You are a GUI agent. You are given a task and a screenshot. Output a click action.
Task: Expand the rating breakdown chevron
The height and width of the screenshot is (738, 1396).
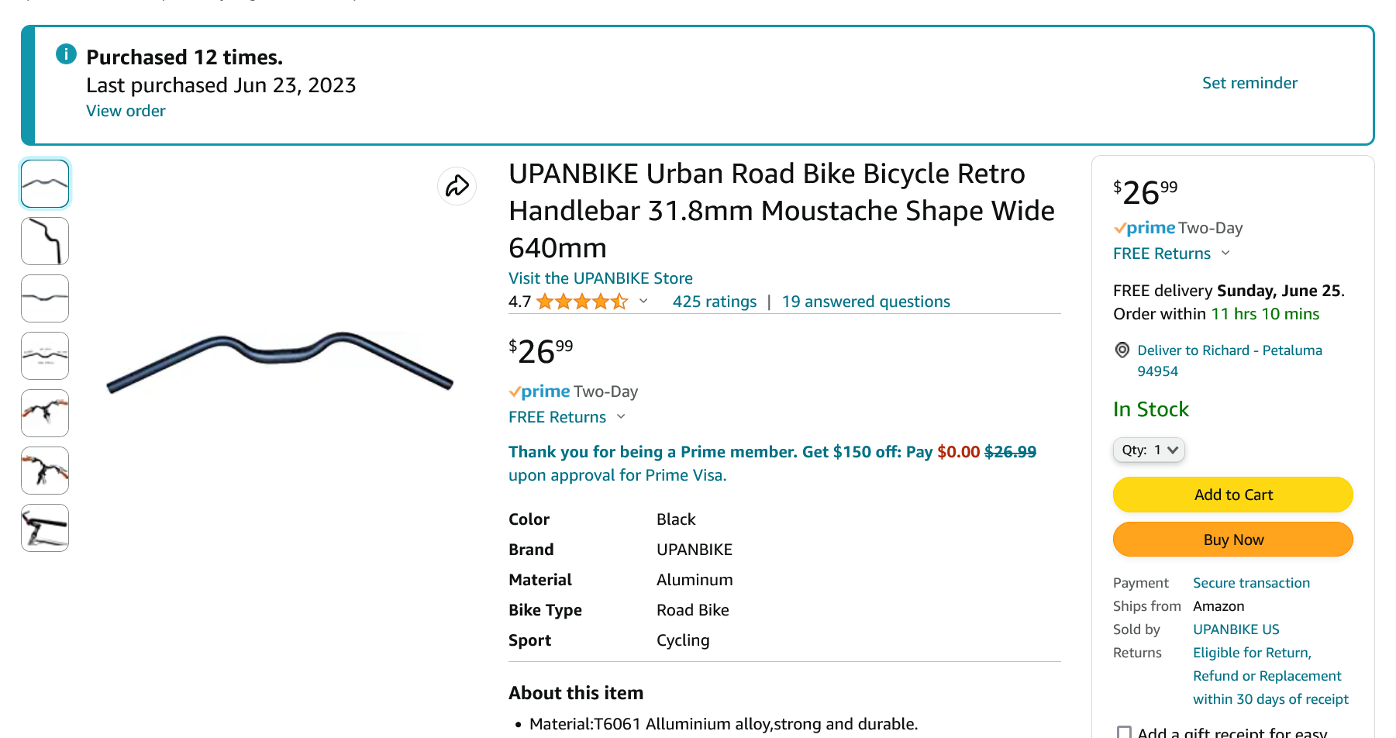(643, 302)
